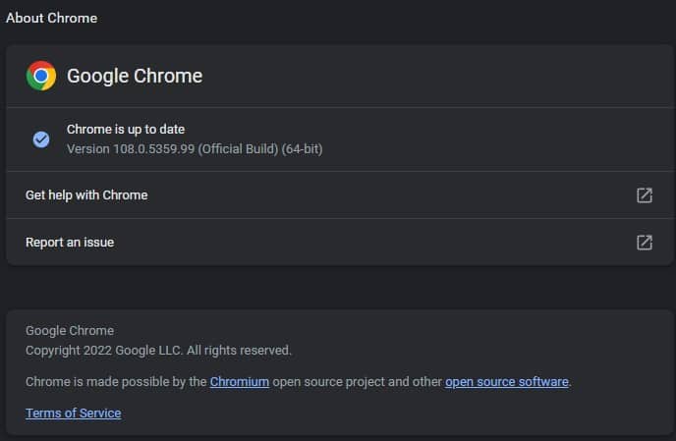This screenshot has width=676, height=441.
Task: Follow the Chromium hyperlink
Action: (240, 381)
